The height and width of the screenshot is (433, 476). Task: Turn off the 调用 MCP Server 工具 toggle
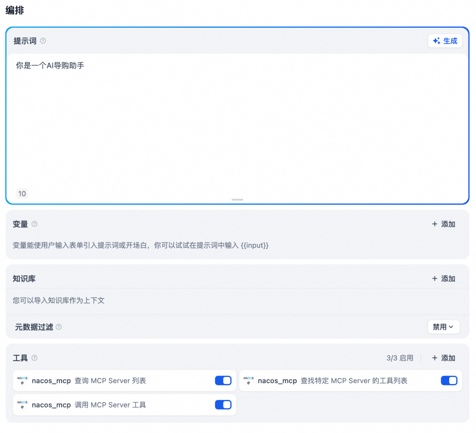[223, 405]
